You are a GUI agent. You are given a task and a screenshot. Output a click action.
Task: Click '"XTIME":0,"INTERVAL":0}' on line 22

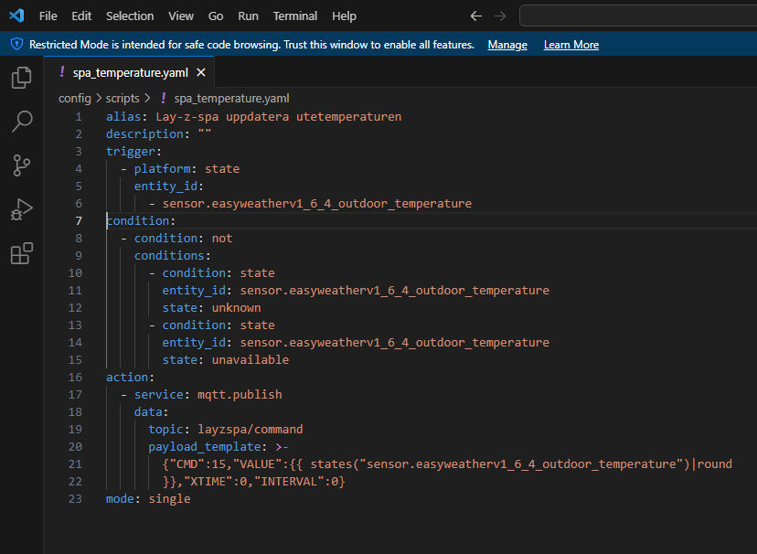[x=264, y=482]
